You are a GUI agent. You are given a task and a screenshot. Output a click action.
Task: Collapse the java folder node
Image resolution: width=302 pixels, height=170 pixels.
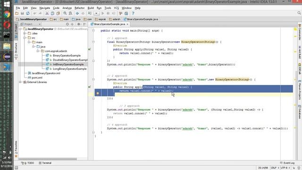[34, 47]
